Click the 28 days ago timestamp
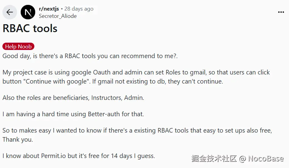The image size is (289, 168). click(x=79, y=9)
